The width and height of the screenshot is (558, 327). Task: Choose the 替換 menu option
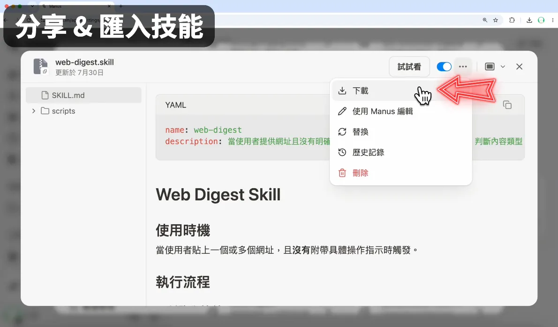(401, 132)
